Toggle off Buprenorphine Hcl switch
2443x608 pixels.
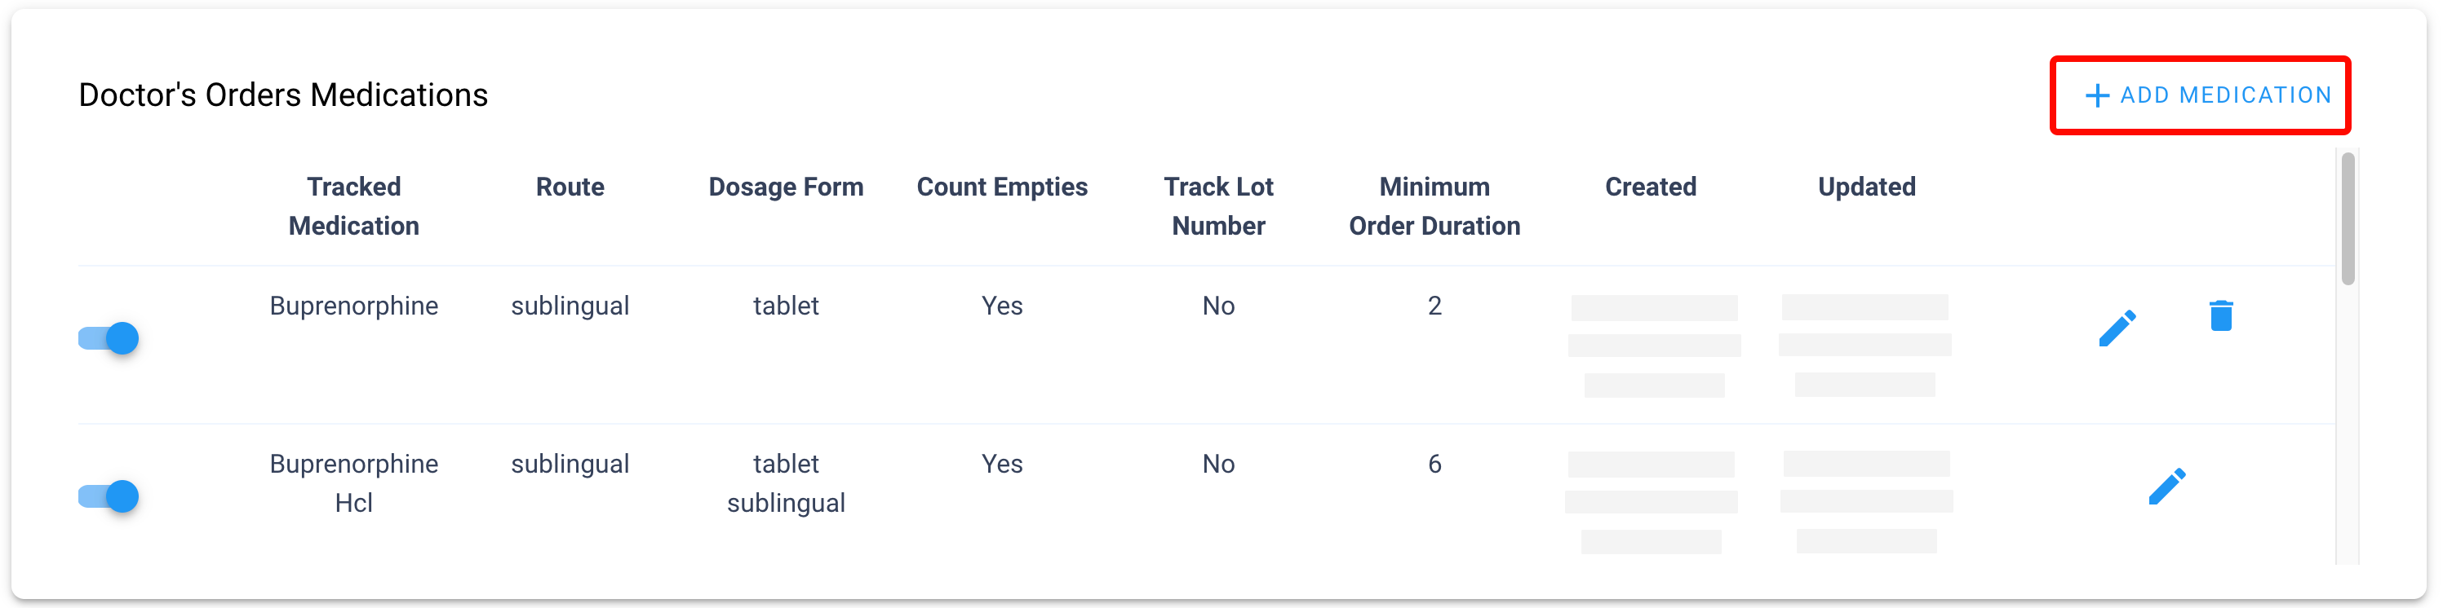point(110,496)
